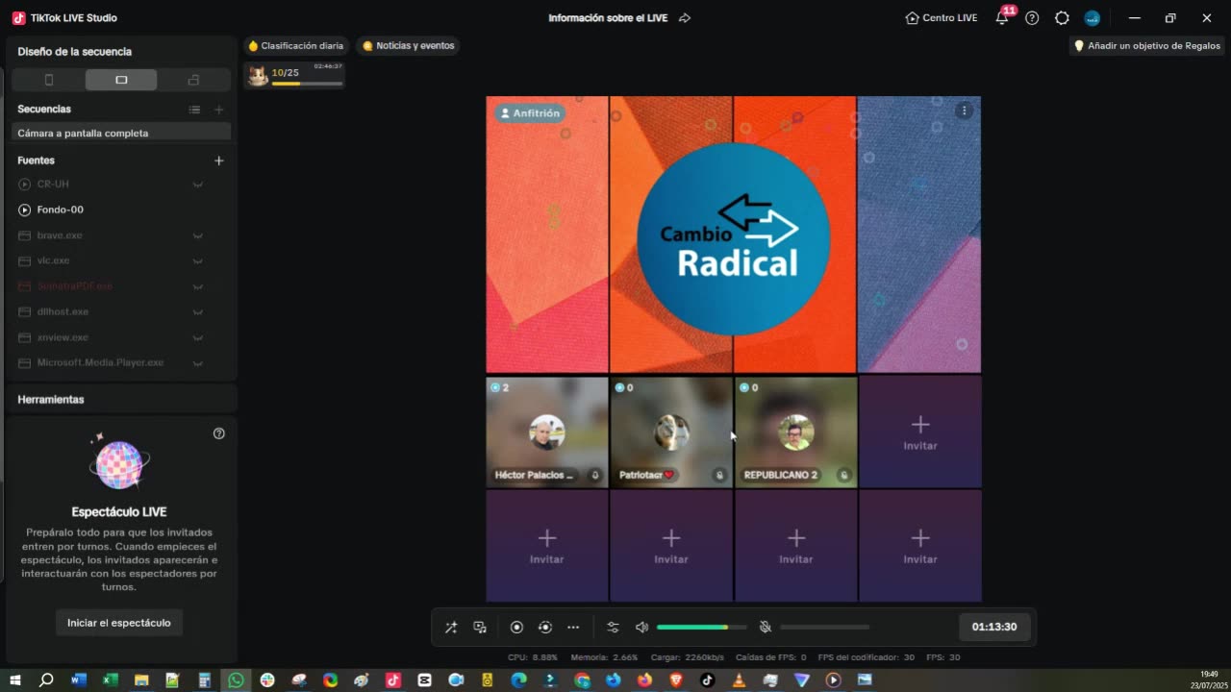Viewport: 1231px width, 692px height.
Task: Expand the Herramientas section
Action: click(121, 399)
